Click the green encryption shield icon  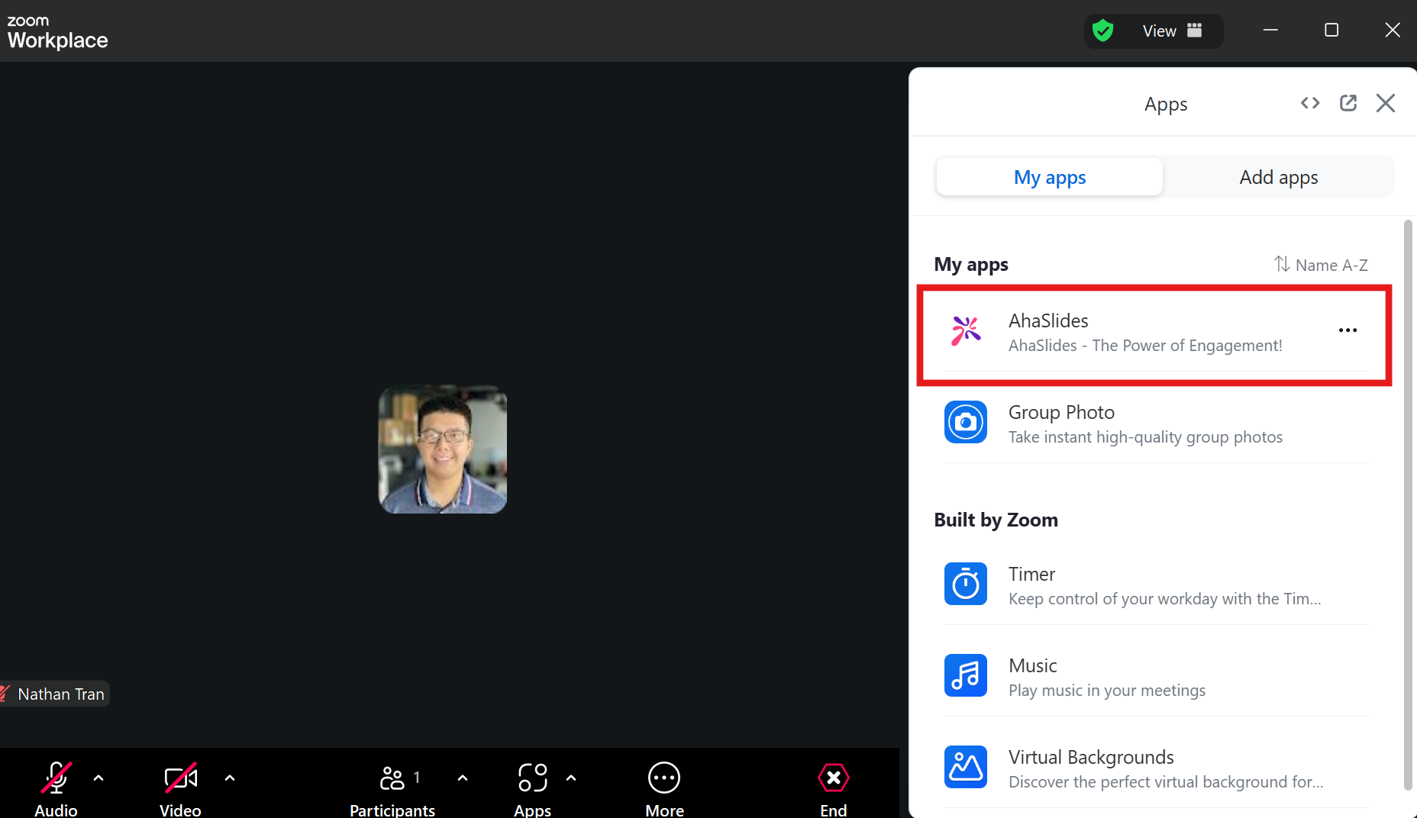coord(1102,31)
